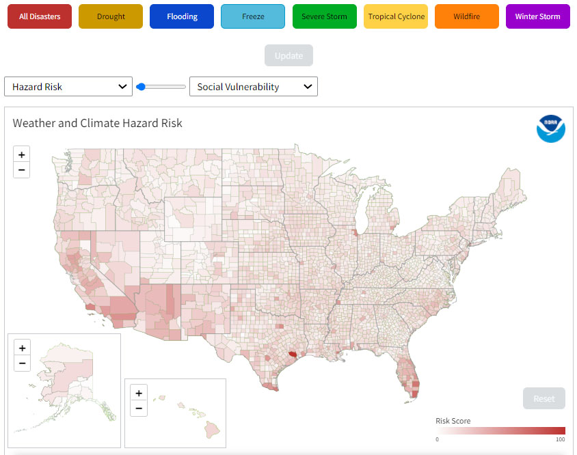Toggle the Drought hazard filter
577x455 pixels.
(110, 15)
